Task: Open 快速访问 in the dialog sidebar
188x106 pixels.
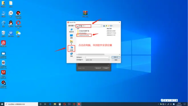Action: point(71,30)
